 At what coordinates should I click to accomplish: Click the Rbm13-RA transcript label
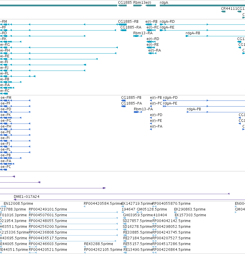(x=143, y=33)
